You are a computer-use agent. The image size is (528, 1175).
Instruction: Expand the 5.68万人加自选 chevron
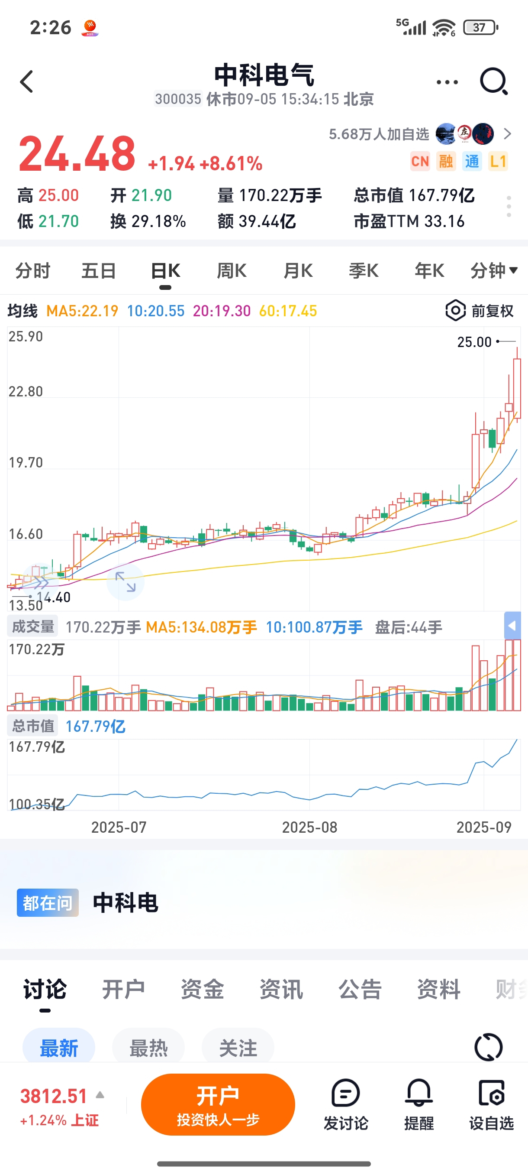[508, 134]
